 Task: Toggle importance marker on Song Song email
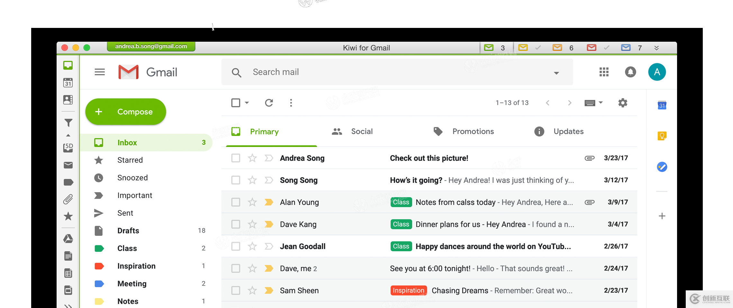269,180
